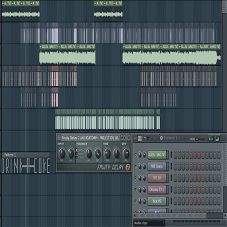Mute the 909 Snare channel via green LED
Screen dimensions: 227x227
[x=136, y=166]
